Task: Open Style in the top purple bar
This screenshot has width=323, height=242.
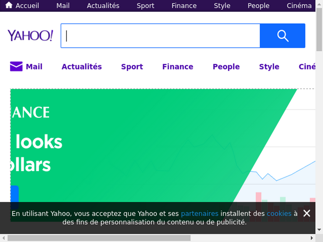Action: 222,6
